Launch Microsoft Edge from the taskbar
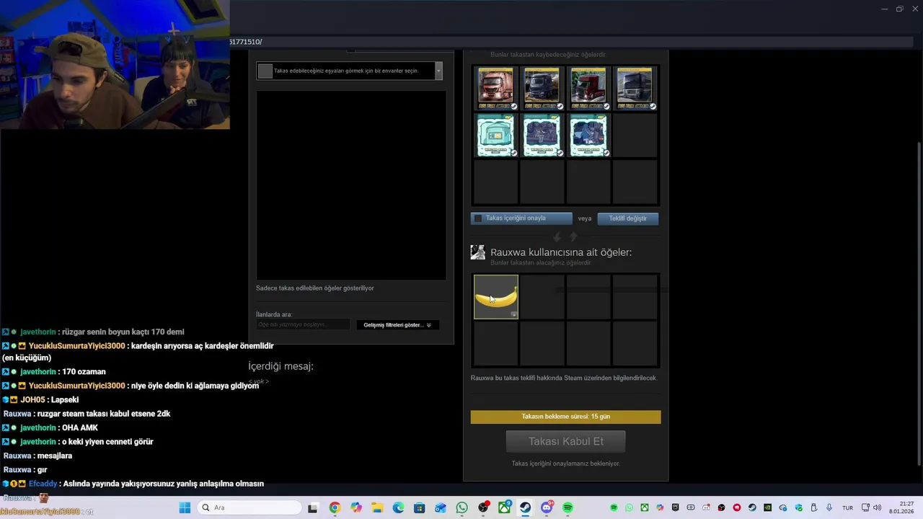This screenshot has width=923, height=519. tap(399, 507)
